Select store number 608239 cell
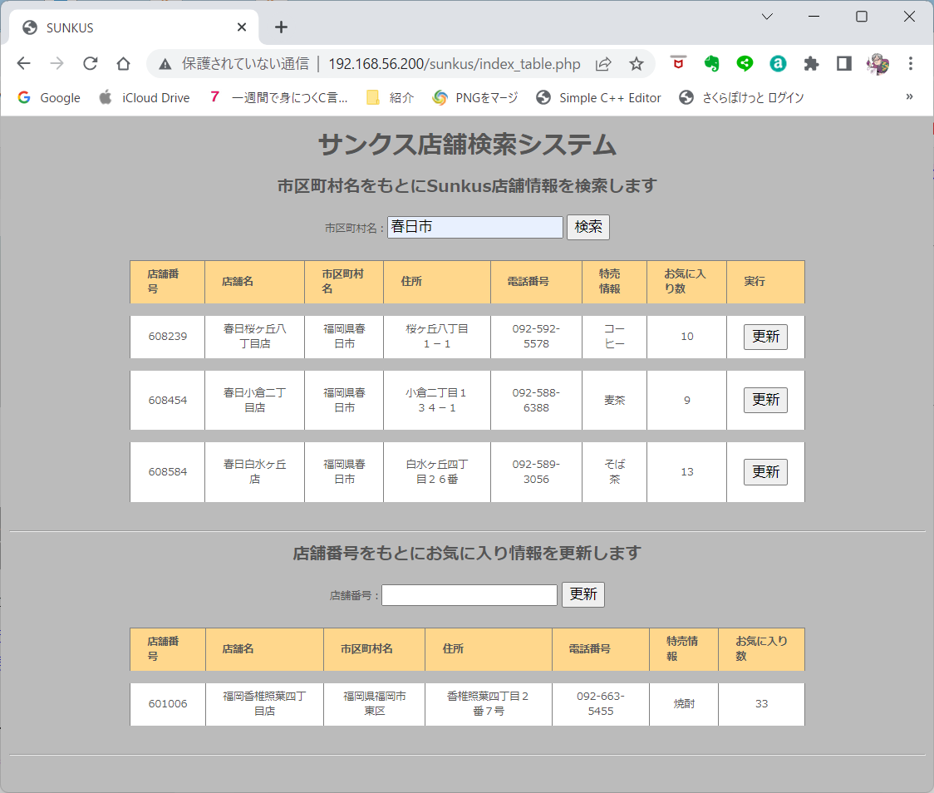 pyautogui.click(x=167, y=337)
